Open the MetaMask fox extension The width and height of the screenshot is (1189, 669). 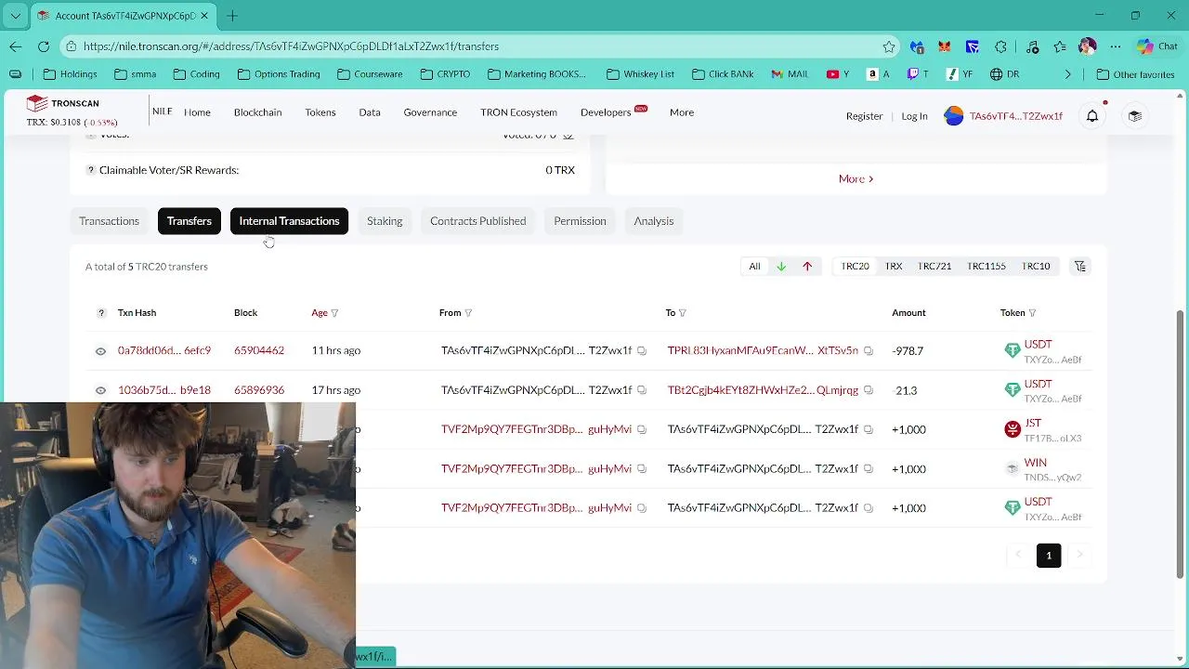(x=945, y=46)
